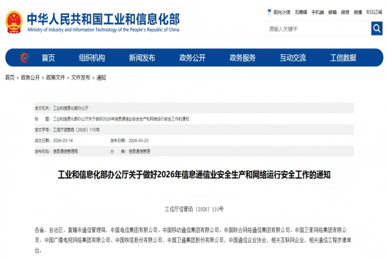Screen dimensions: 387x258
Task: Open 工信数据 in the navigation bar
Action: [x=343, y=57]
